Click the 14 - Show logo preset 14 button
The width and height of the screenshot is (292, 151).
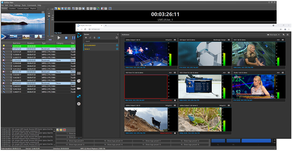[113, 144]
